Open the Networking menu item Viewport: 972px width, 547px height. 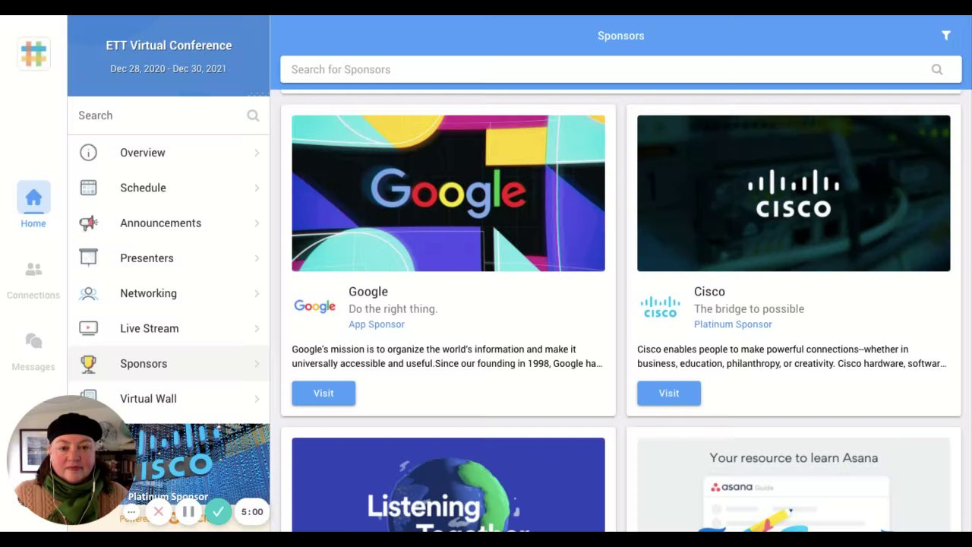169,293
